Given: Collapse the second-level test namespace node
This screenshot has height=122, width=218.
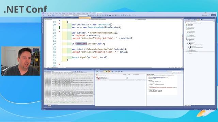Looking at the screenshot, I should (x=97, y=77).
